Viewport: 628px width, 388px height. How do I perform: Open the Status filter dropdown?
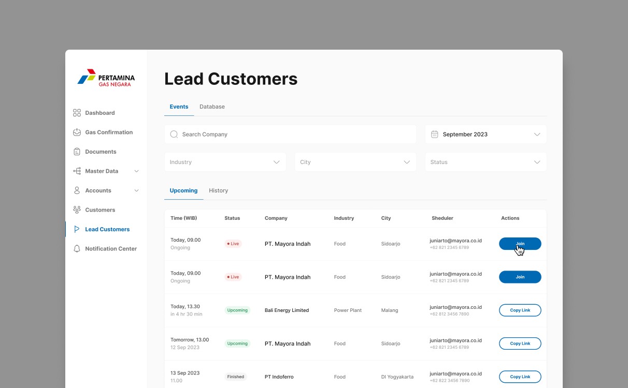pos(486,162)
